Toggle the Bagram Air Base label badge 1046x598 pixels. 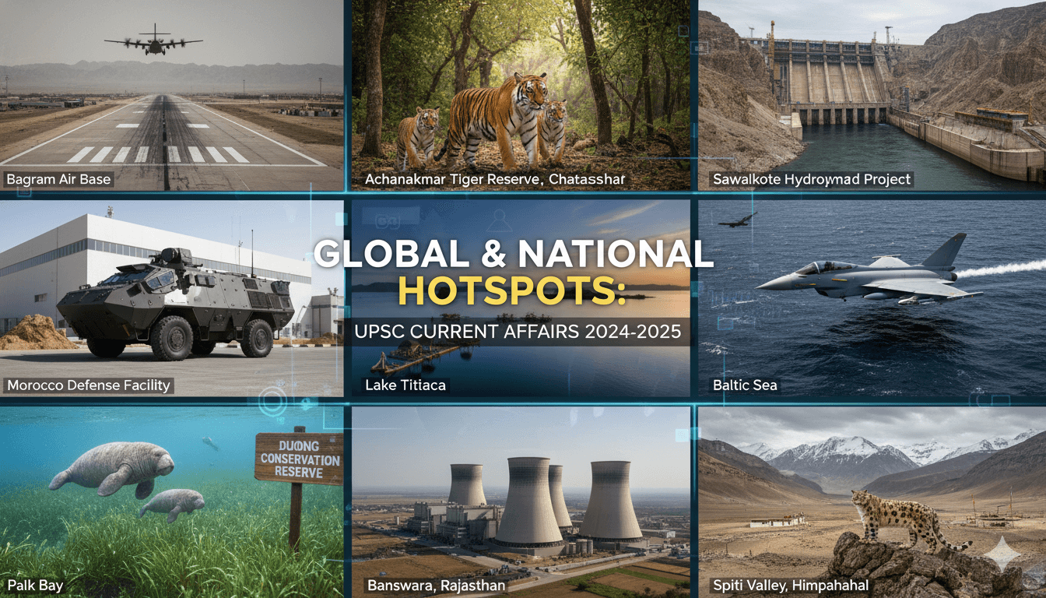coord(58,179)
